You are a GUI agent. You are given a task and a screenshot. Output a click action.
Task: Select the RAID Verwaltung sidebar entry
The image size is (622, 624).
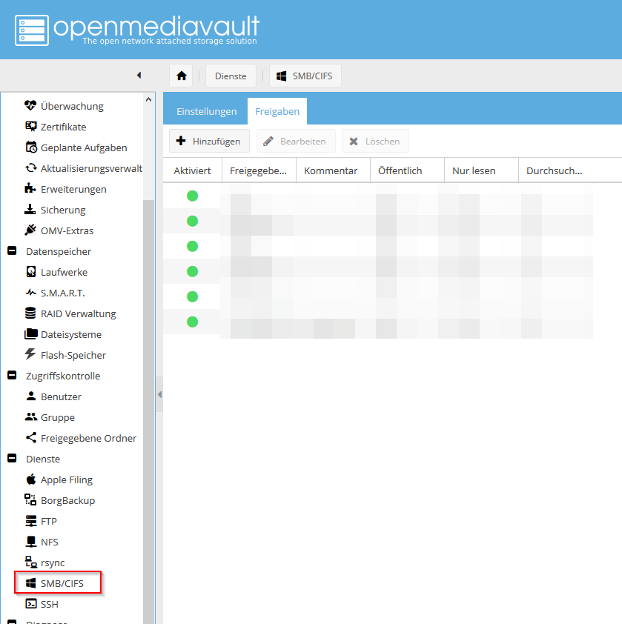click(x=78, y=313)
